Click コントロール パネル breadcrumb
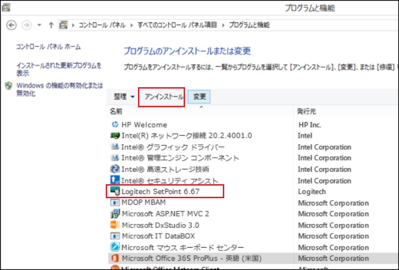The width and height of the screenshot is (399, 270). [x=102, y=25]
